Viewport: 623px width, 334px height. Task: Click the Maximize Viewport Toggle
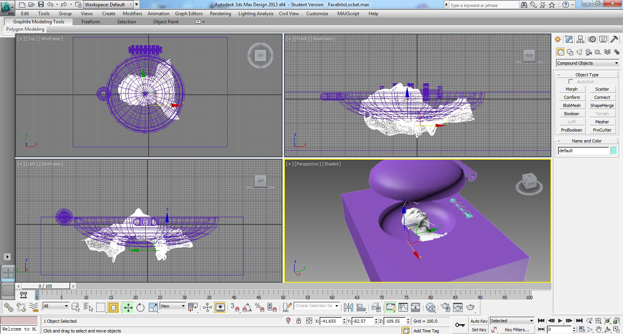coord(616,329)
